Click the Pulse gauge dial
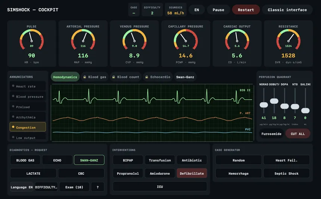This screenshot has width=321, height=199. click(x=31, y=40)
